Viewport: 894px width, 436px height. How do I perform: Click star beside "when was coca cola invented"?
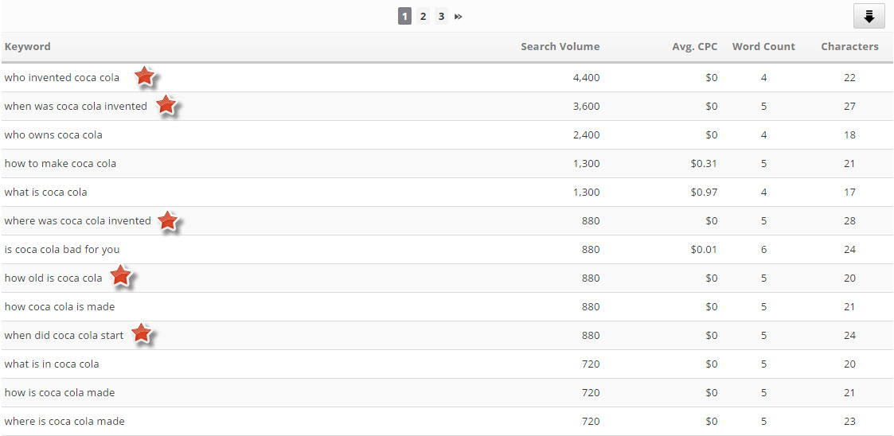[166, 105]
